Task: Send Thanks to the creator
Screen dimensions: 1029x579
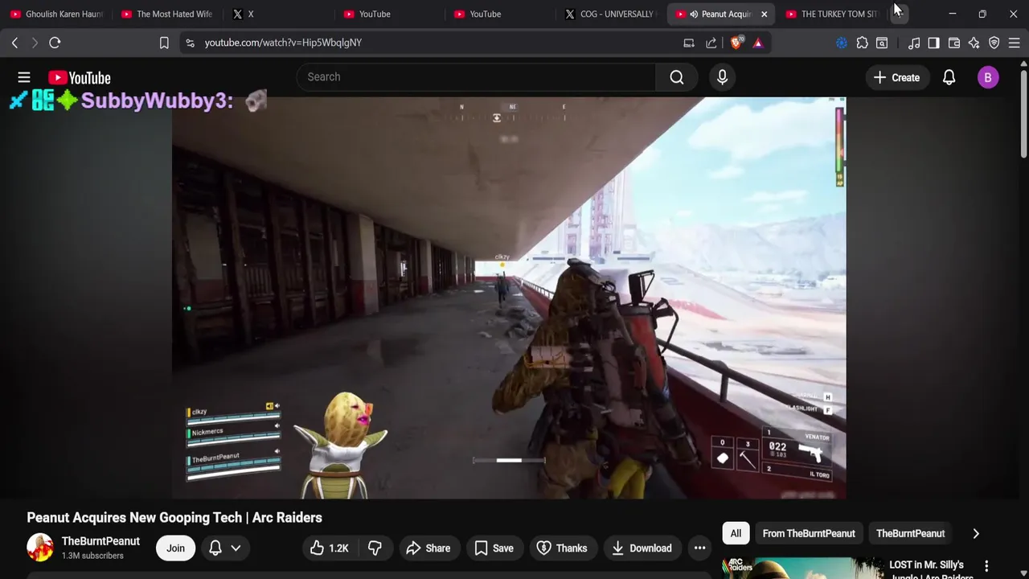Action: click(x=562, y=548)
